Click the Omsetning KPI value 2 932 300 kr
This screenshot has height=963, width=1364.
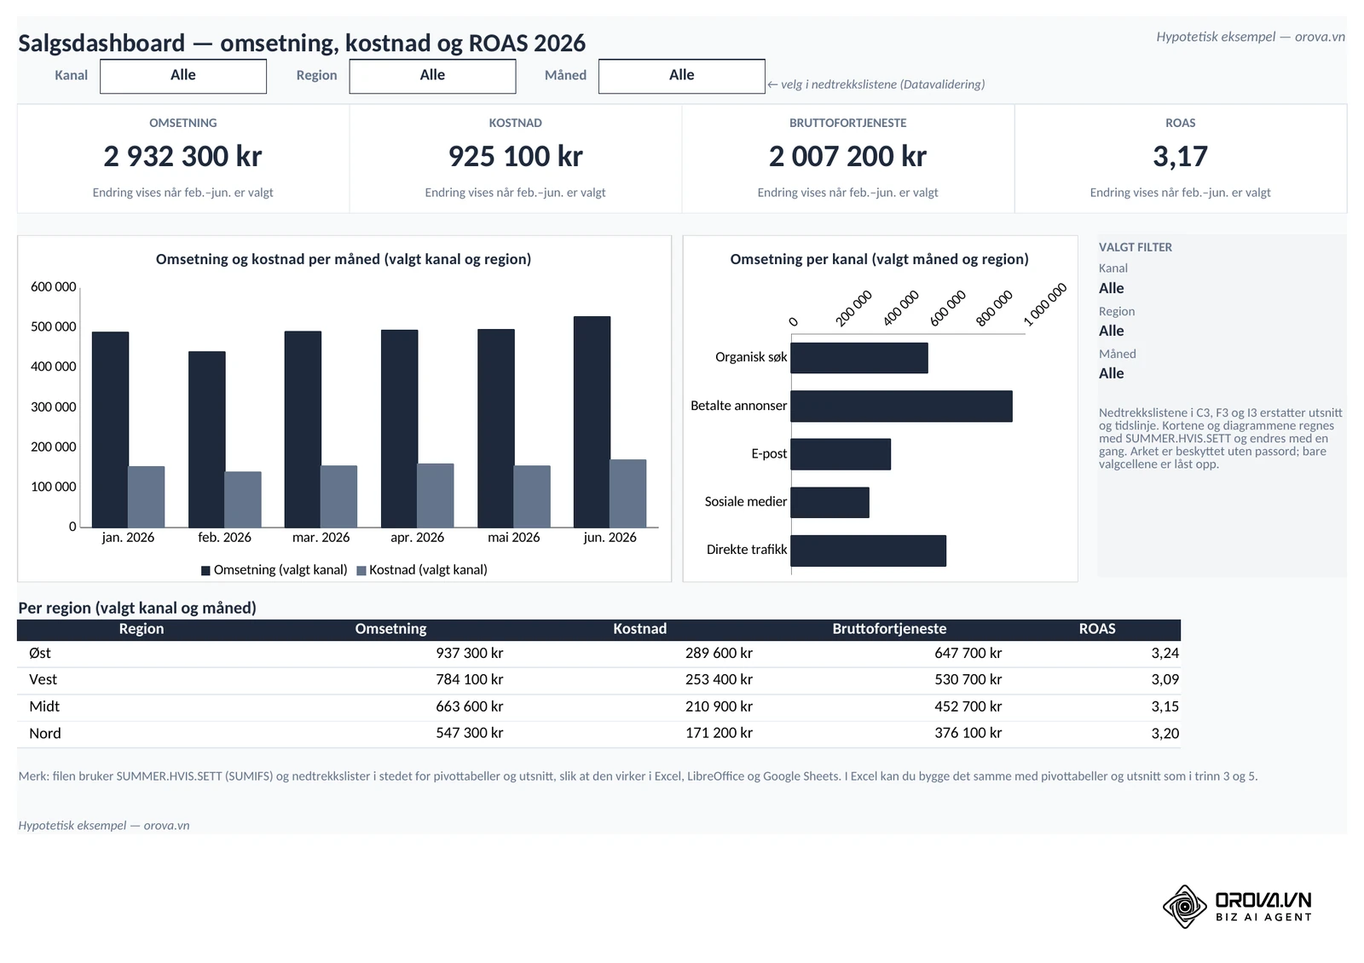(x=182, y=157)
